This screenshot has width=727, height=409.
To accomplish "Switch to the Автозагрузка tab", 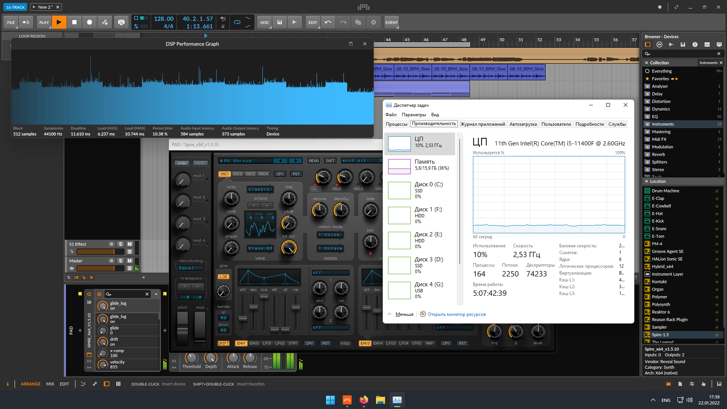I will point(523,124).
